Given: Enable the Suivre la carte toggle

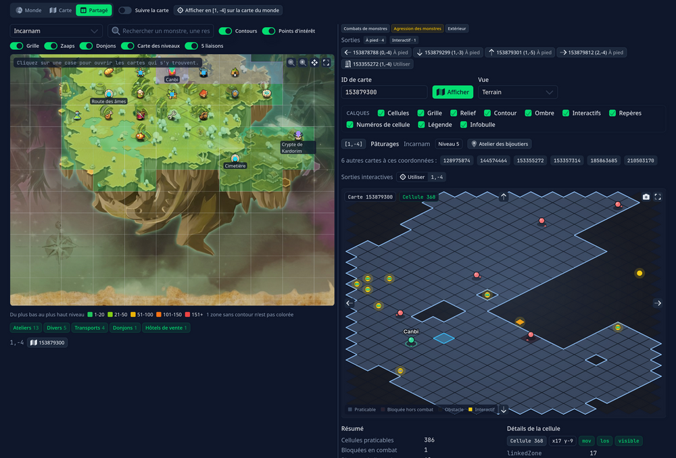Looking at the screenshot, I should point(125,10).
